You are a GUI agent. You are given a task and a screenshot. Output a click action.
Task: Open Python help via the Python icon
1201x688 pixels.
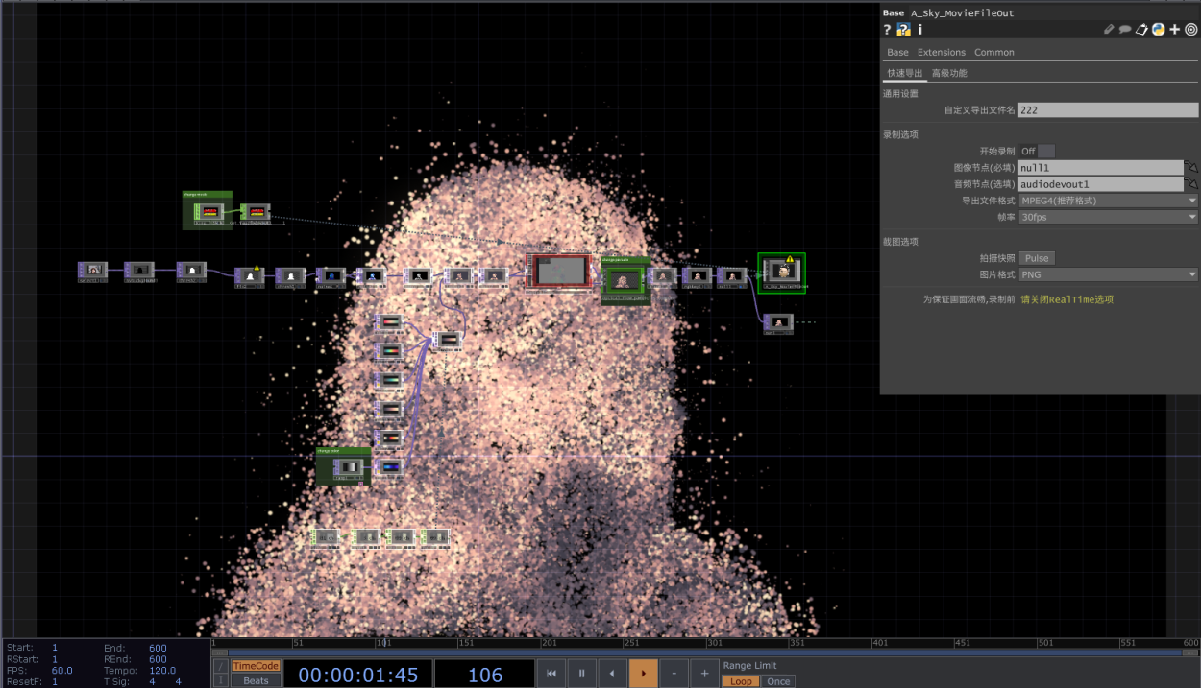pyautogui.click(x=1159, y=29)
